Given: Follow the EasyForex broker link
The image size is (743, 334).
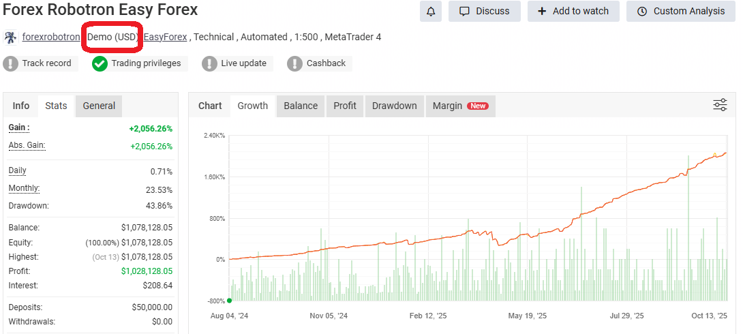Looking at the screenshot, I should point(165,37).
